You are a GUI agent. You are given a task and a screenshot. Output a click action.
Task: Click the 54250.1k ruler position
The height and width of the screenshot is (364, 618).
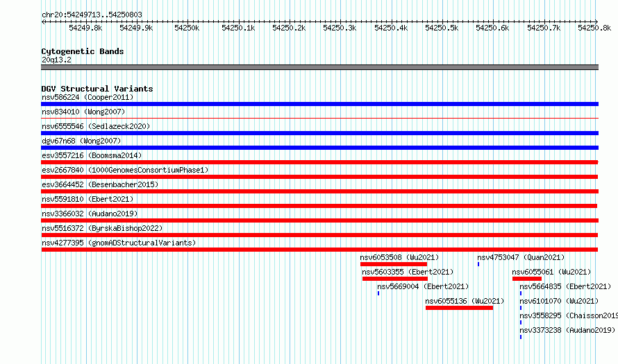point(238,28)
